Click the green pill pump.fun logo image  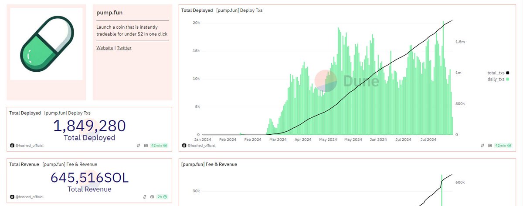coord(46,44)
